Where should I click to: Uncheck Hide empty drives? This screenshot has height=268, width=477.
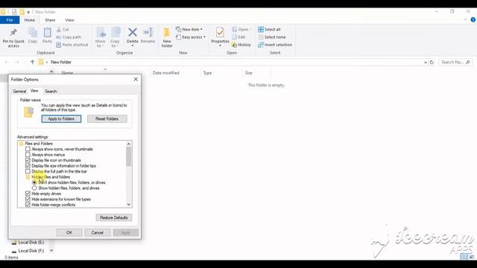(28, 194)
